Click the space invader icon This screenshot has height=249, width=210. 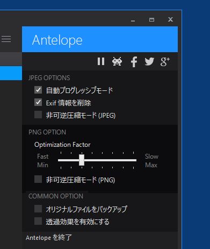(117, 62)
